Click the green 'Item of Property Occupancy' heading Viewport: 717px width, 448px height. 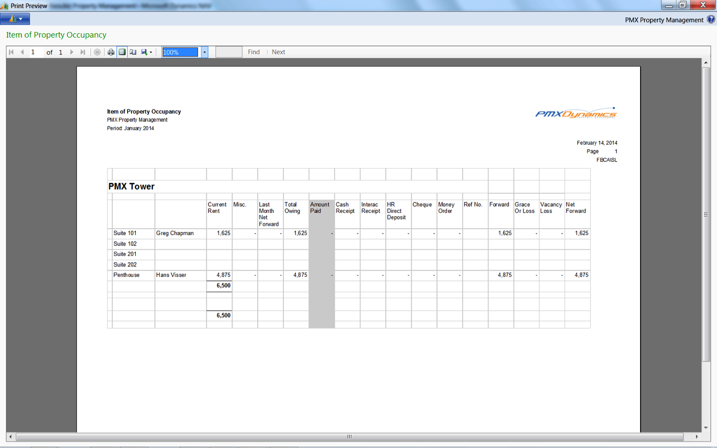(x=56, y=35)
